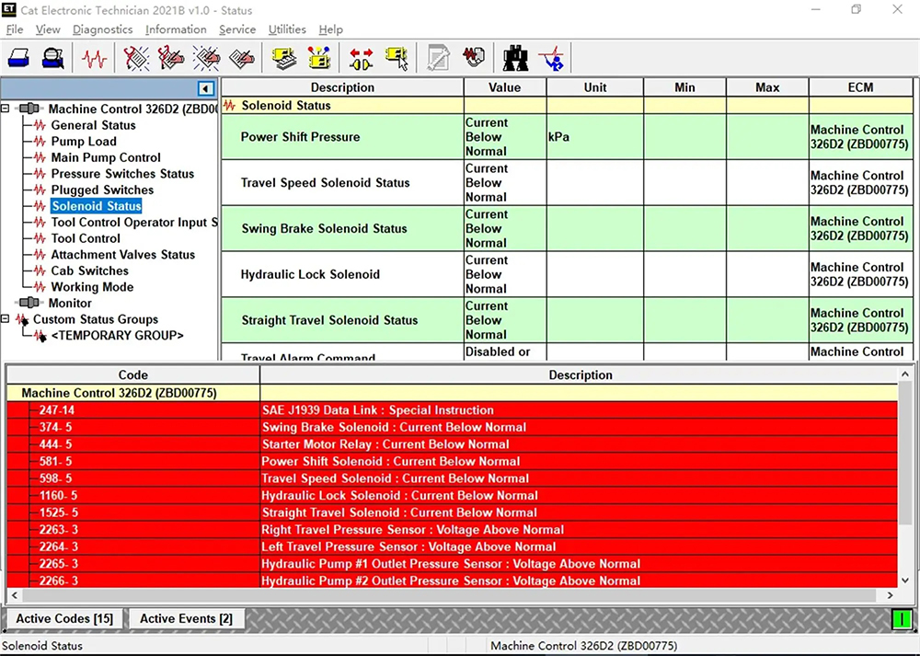The height and width of the screenshot is (656, 920).
Task: Select code 374-5 Swing Brake Solenoid row
Action: (394, 428)
